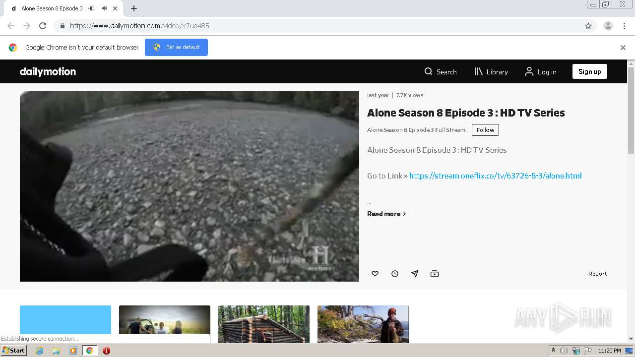
Task: Open the volume tray icon
Action: 564,351
